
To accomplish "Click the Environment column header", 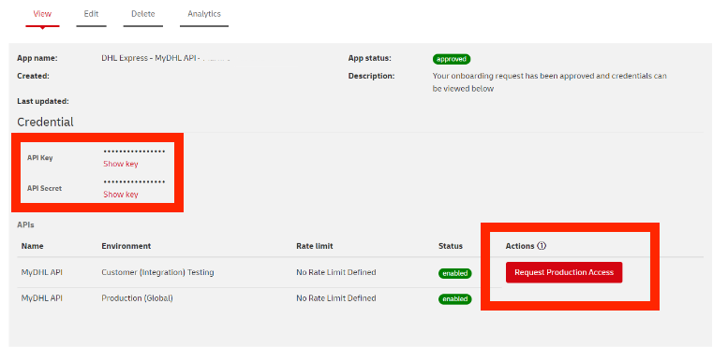I will [x=126, y=246].
